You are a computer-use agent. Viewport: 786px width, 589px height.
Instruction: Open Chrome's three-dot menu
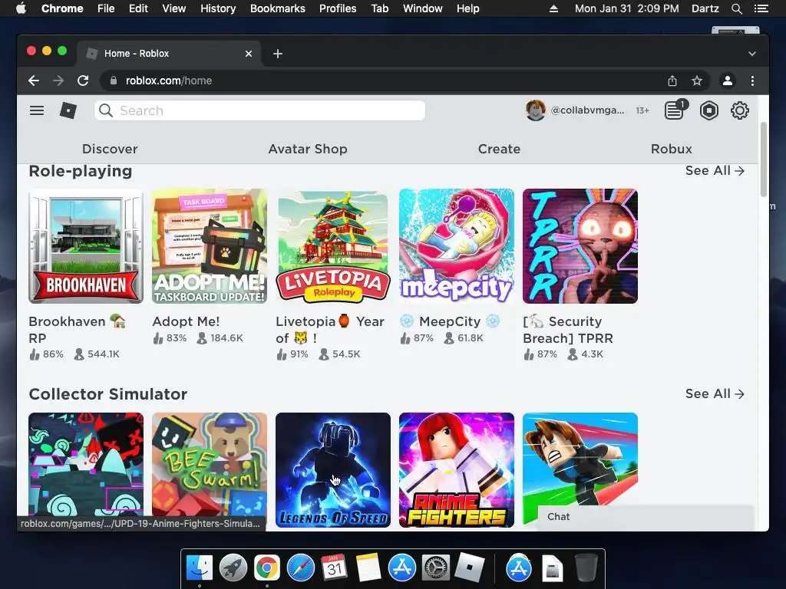click(x=752, y=81)
